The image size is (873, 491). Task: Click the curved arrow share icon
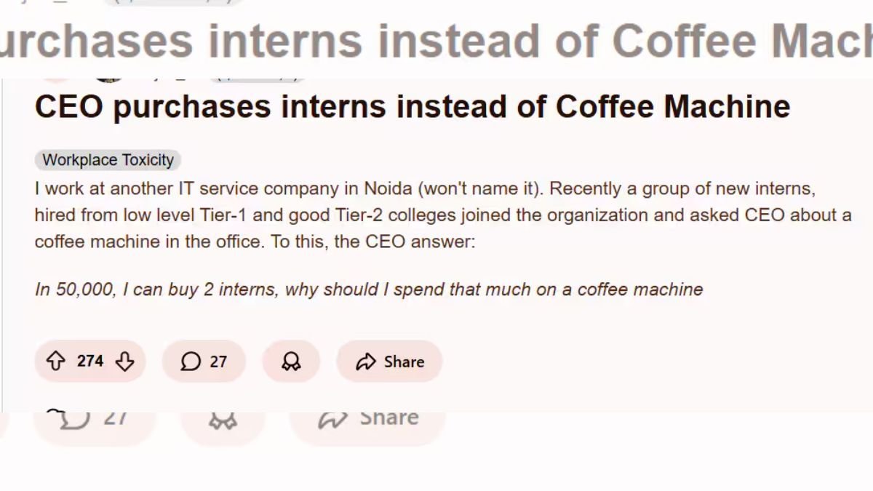click(x=365, y=362)
